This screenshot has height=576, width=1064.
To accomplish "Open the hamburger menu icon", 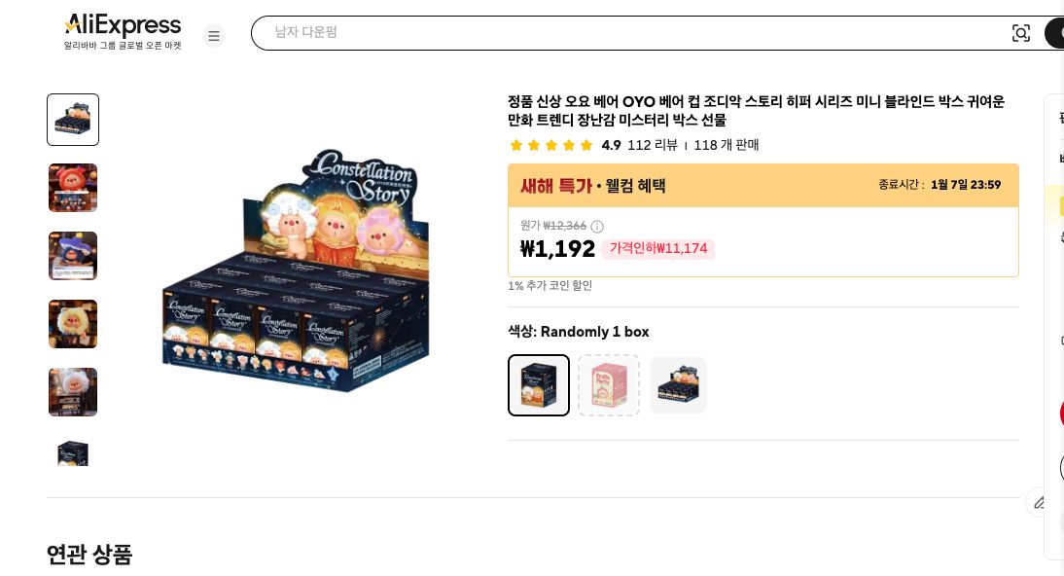I will (x=214, y=36).
